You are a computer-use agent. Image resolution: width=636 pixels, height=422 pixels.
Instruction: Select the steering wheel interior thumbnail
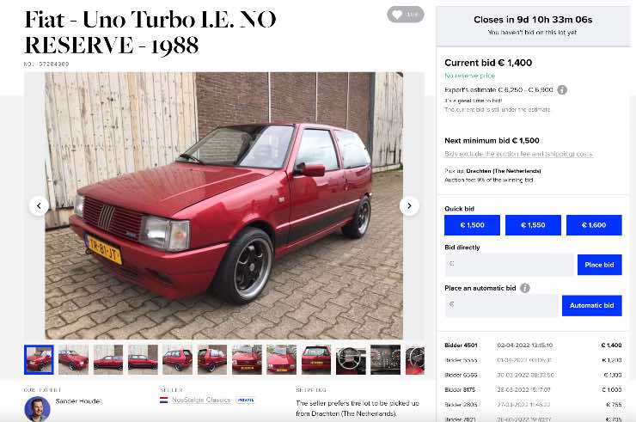tap(351, 359)
